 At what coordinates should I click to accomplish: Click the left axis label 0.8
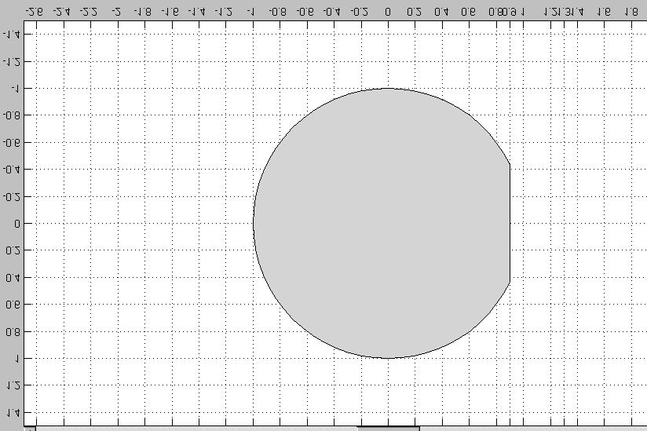13,331
